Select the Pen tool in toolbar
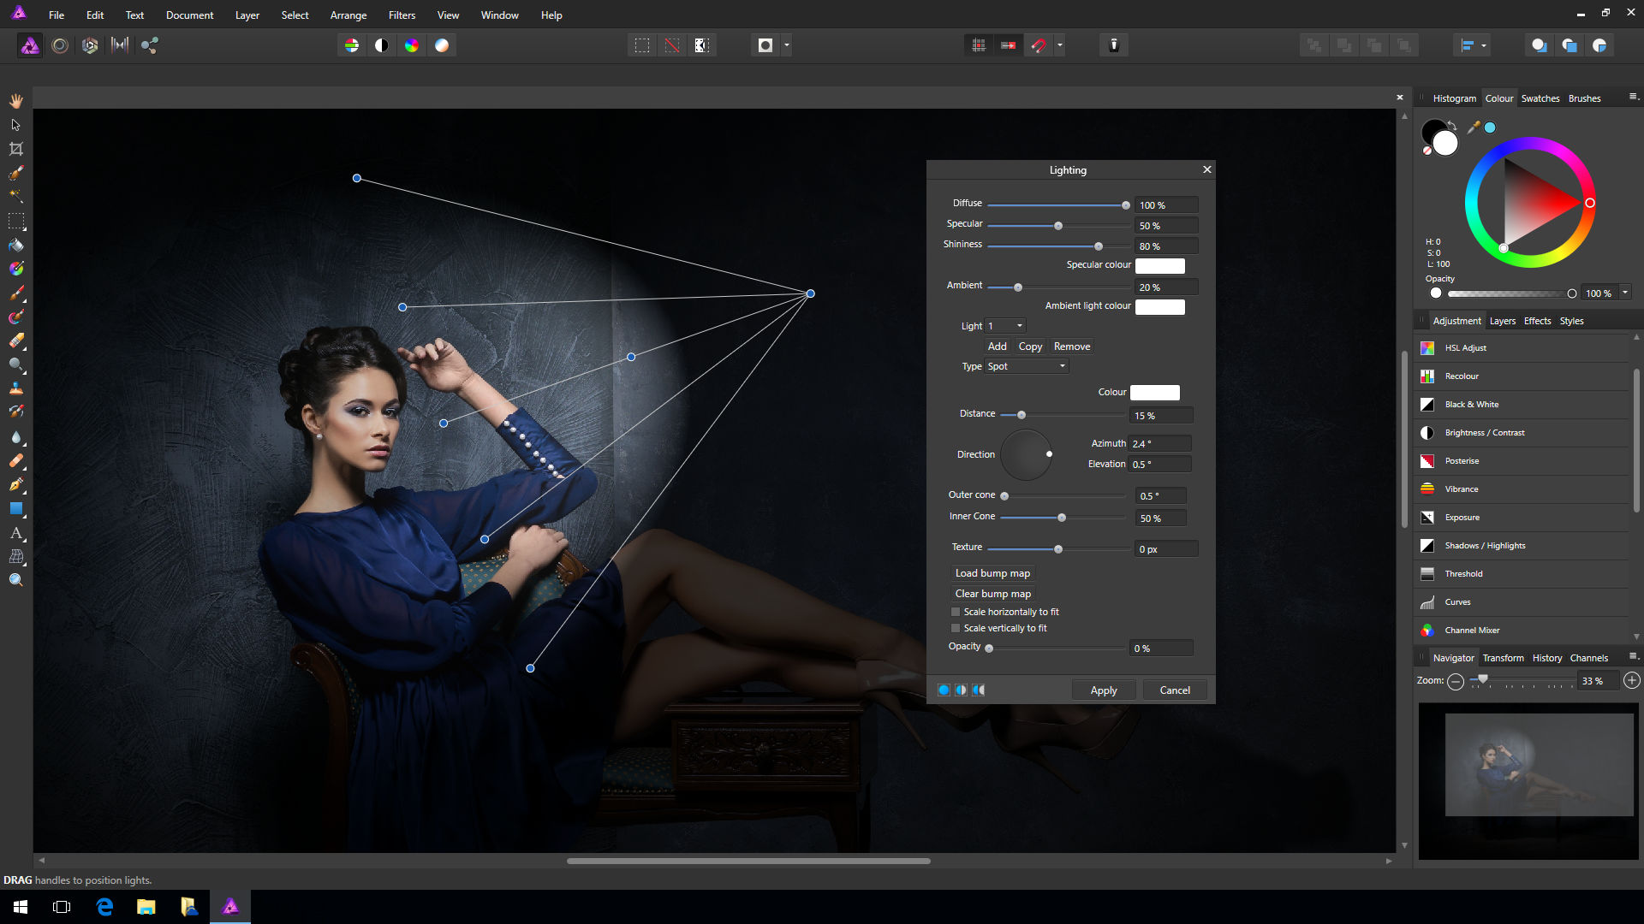Image resolution: width=1644 pixels, height=924 pixels. [17, 485]
